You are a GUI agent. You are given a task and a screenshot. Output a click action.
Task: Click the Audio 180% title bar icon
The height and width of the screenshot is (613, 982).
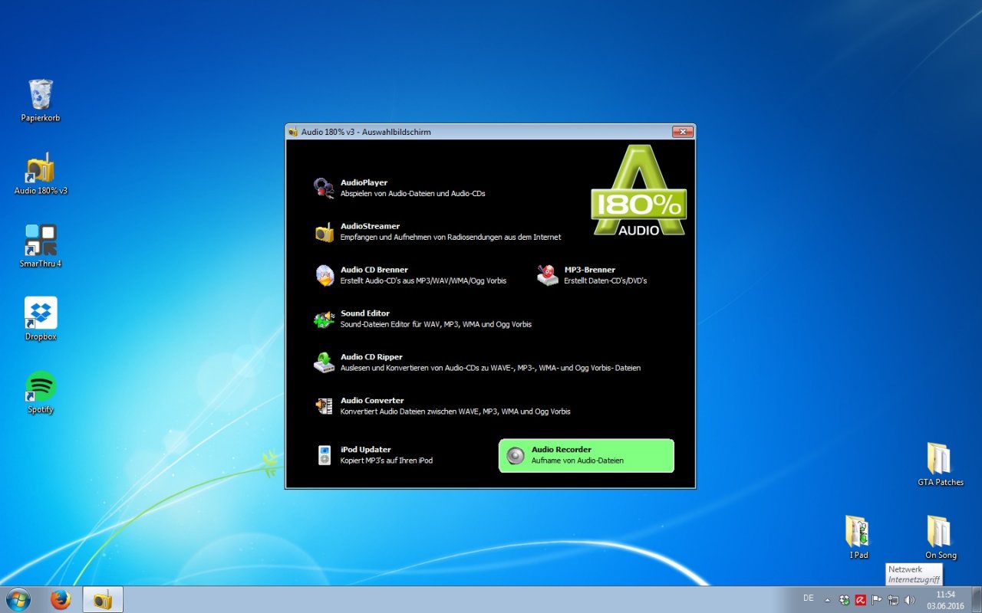coord(293,132)
